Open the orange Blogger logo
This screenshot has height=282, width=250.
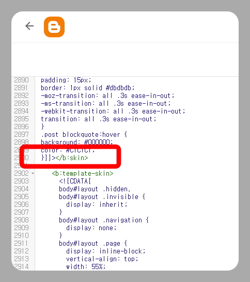[54, 27]
